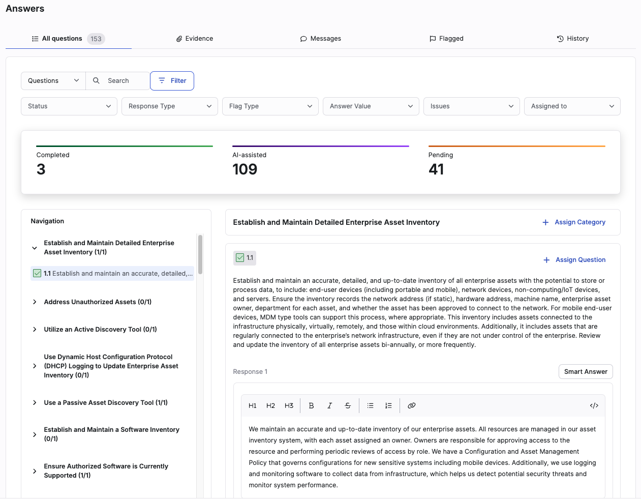Click the navigation panel scrollbar
The height and width of the screenshot is (499, 641).
[200, 254]
